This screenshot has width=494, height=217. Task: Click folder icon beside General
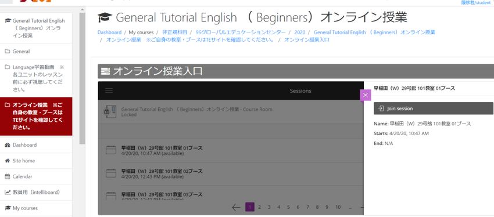point(8,51)
